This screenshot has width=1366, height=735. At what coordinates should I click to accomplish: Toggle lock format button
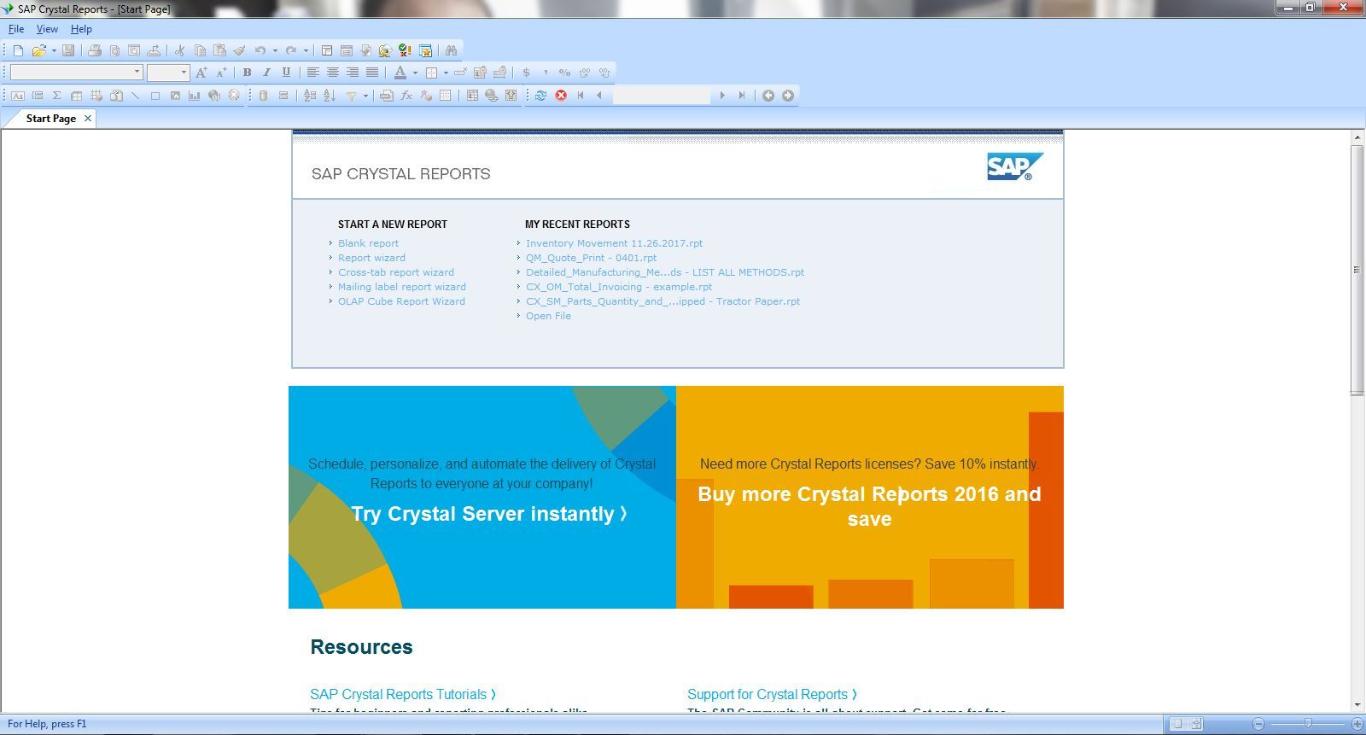(480, 73)
